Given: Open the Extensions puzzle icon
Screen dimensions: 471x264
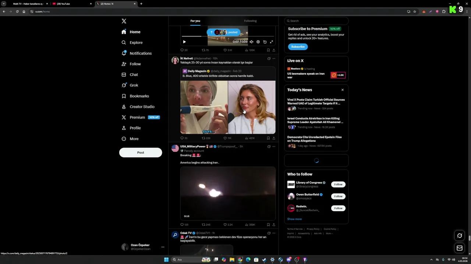Looking at the screenshot, I should 444,11.
